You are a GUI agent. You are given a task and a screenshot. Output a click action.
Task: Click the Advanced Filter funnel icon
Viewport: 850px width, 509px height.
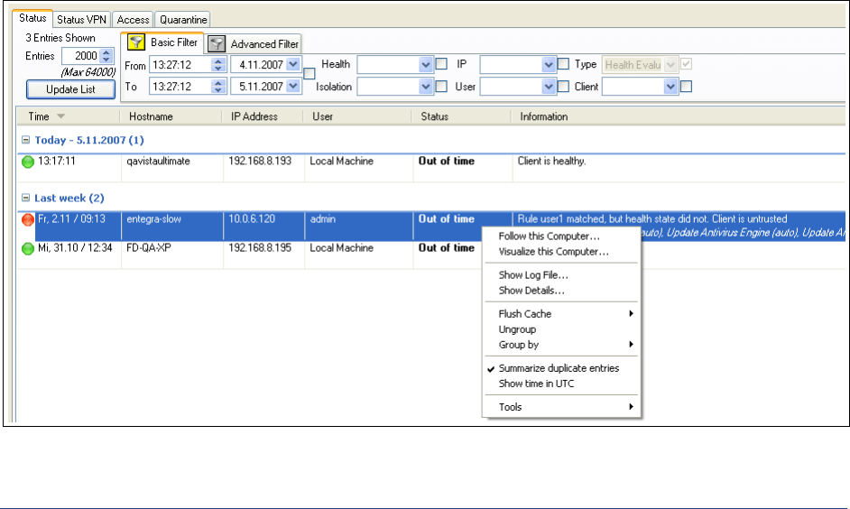(x=217, y=43)
